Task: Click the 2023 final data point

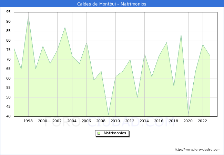Action: (210, 56)
